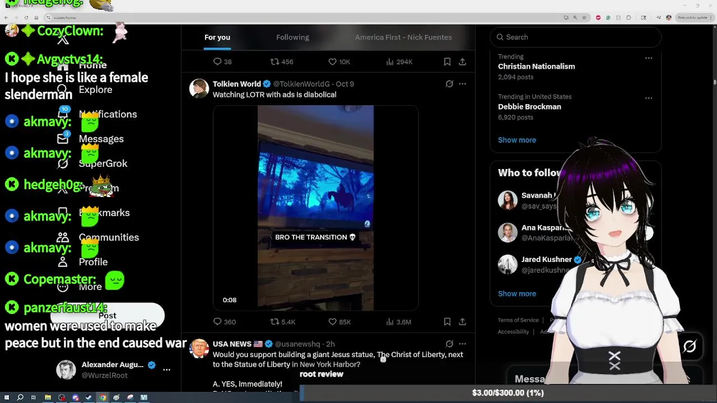Image resolution: width=717 pixels, height=403 pixels.
Task: Go to Explore in sidebar
Action: [x=85, y=90]
